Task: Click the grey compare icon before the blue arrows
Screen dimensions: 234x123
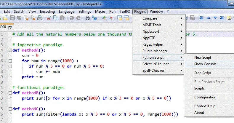Action: tap(193, 18)
